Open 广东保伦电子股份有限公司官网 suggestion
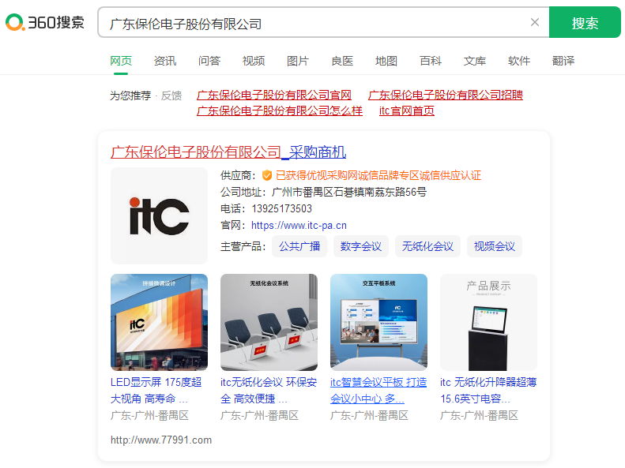625x468 pixels. coord(274,95)
